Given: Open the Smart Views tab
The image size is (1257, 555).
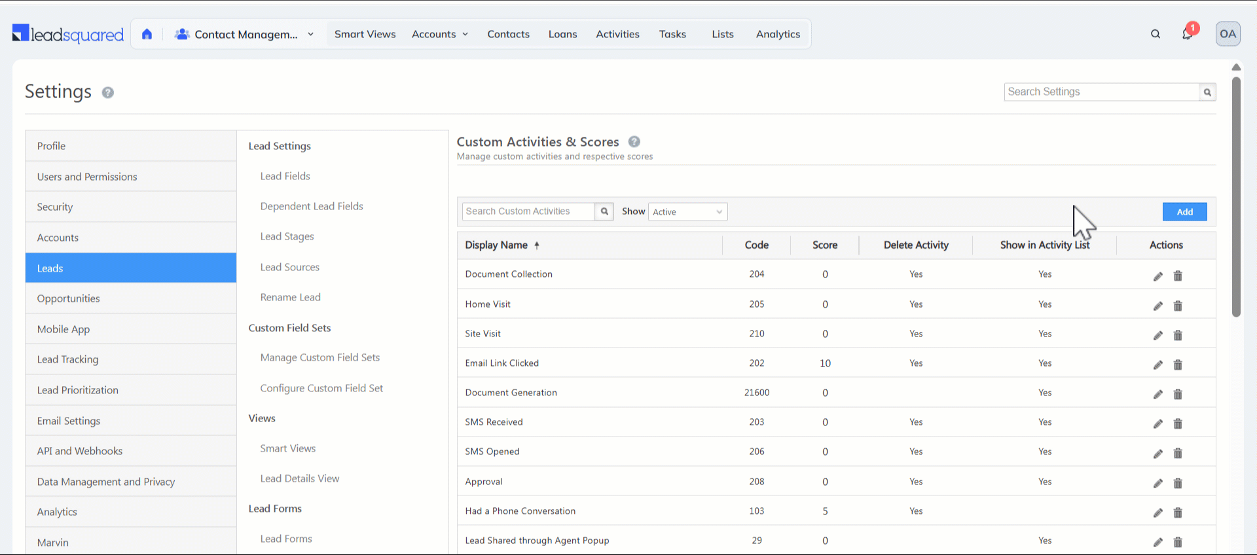Looking at the screenshot, I should (x=365, y=34).
